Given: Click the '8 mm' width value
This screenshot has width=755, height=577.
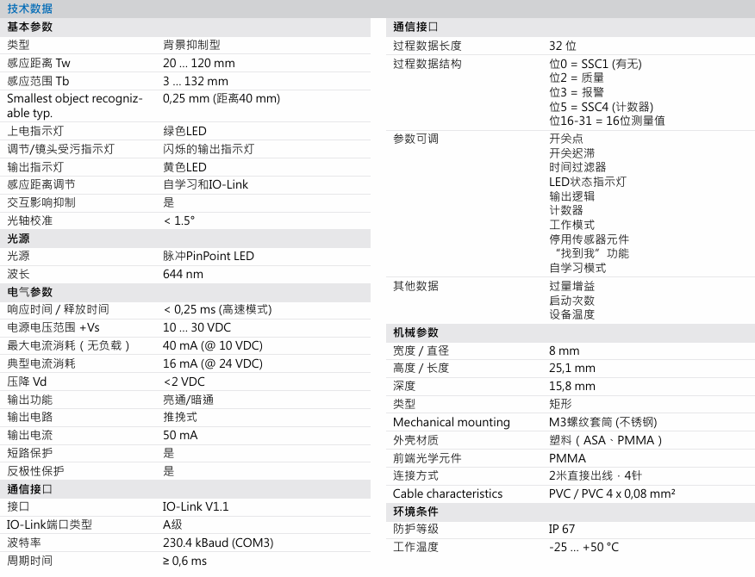Looking at the screenshot, I should pyautogui.click(x=564, y=351).
